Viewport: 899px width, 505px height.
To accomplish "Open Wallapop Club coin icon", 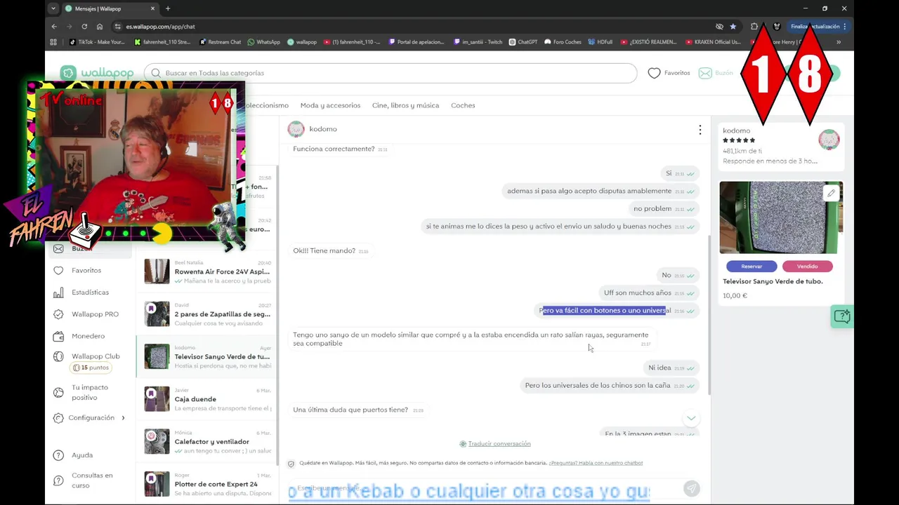I will (x=58, y=356).
